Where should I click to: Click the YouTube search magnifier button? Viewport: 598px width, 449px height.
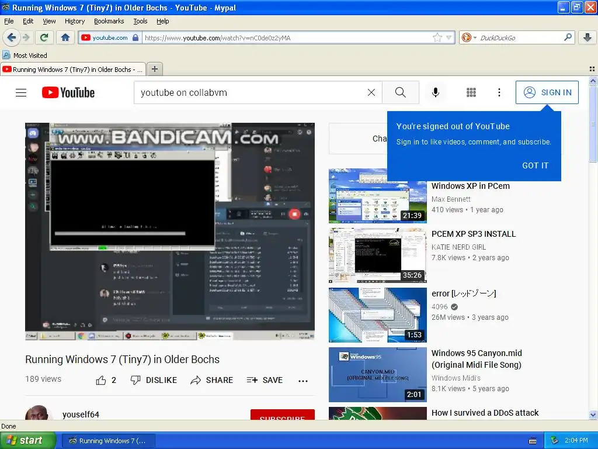point(401,92)
